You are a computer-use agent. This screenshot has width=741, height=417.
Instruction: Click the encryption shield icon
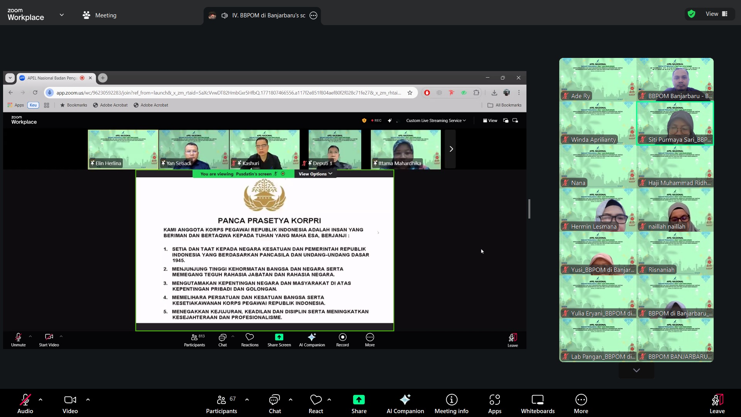click(691, 14)
